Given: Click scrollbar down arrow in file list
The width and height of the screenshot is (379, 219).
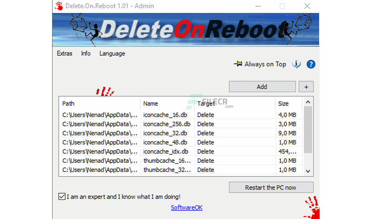Looking at the screenshot, I should (x=308, y=171).
